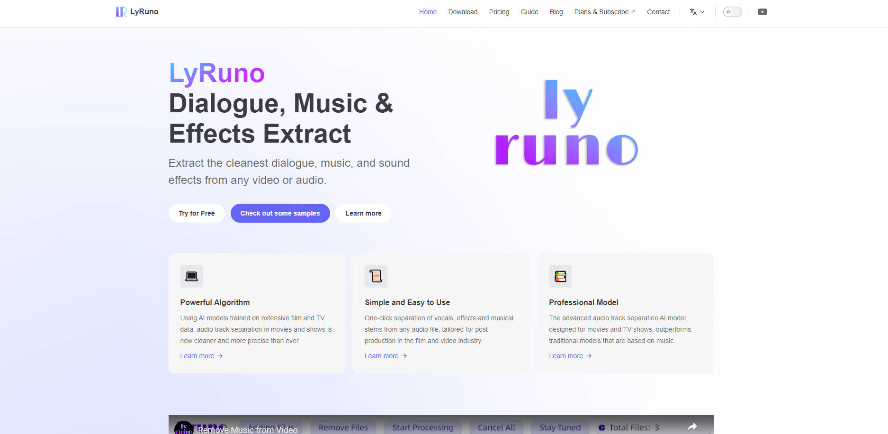Image resolution: width=888 pixels, height=434 pixels.
Task: Click the Try for Free button
Action: coord(196,213)
